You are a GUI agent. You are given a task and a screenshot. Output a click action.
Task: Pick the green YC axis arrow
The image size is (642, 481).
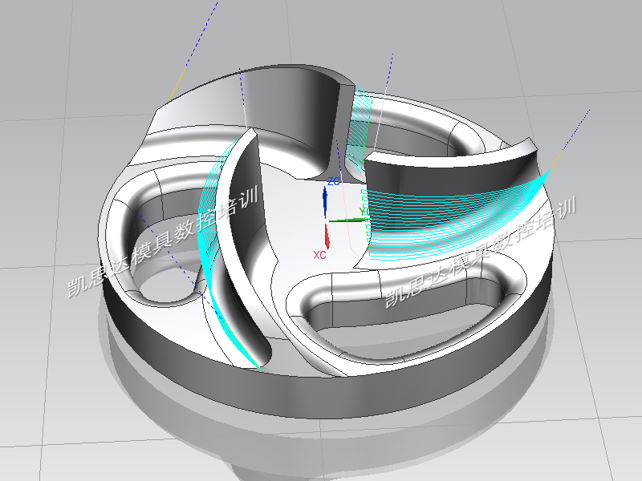tap(347, 220)
